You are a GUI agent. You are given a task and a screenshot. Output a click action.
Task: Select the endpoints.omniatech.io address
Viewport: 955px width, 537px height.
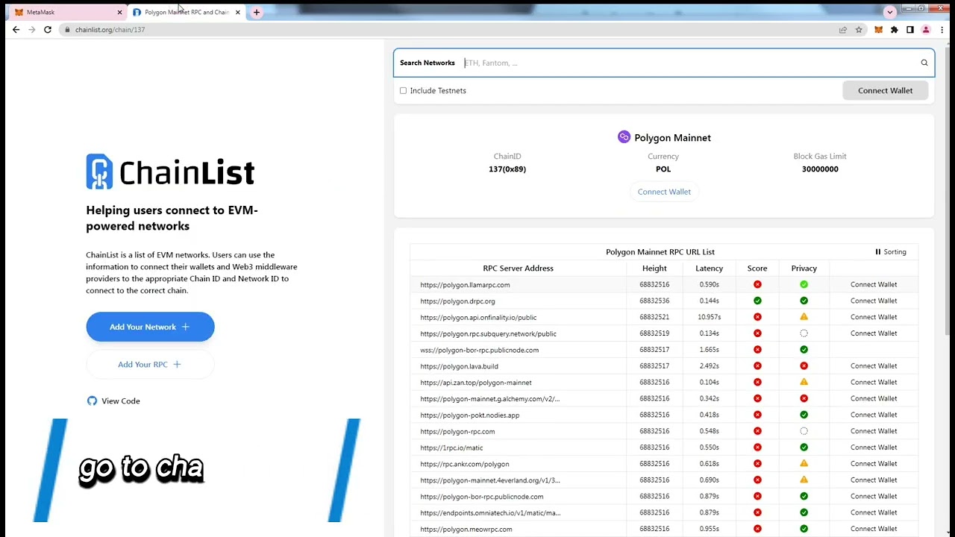490,513
